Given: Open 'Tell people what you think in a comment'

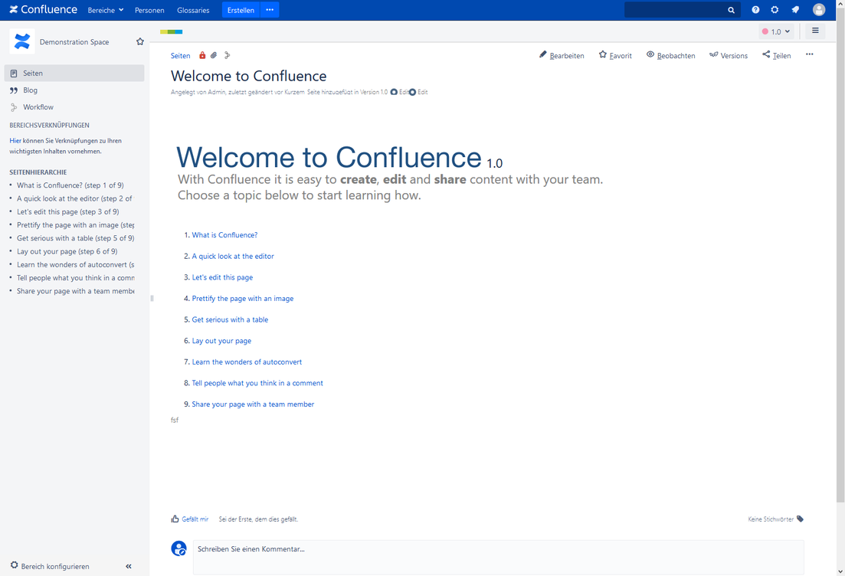Looking at the screenshot, I should [x=257, y=382].
